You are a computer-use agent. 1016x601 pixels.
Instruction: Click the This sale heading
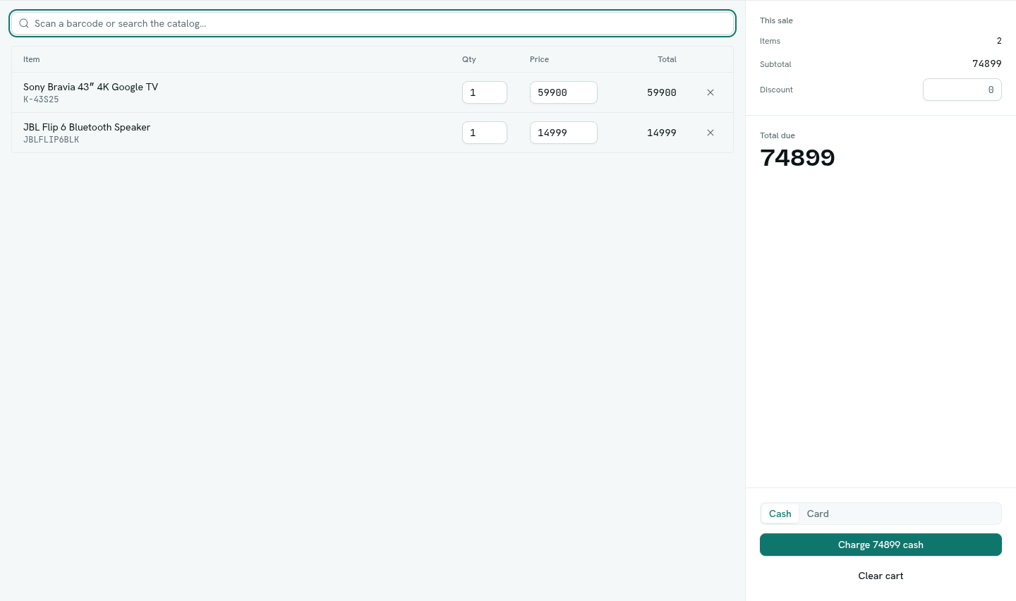[x=776, y=20]
